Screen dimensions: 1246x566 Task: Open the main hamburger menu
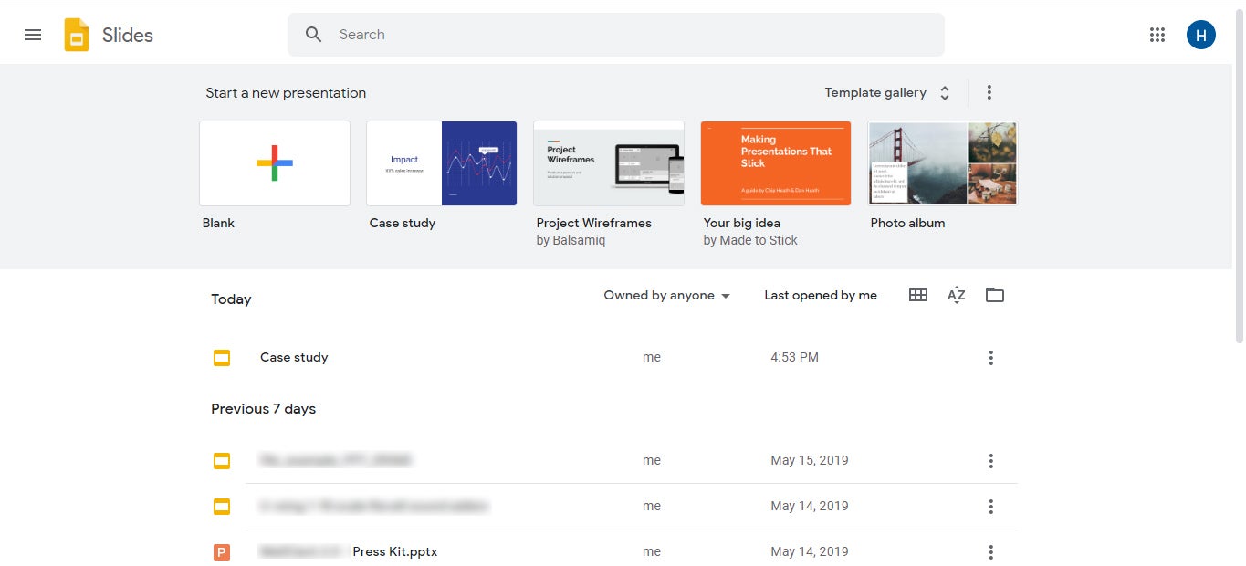pos(33,35)
